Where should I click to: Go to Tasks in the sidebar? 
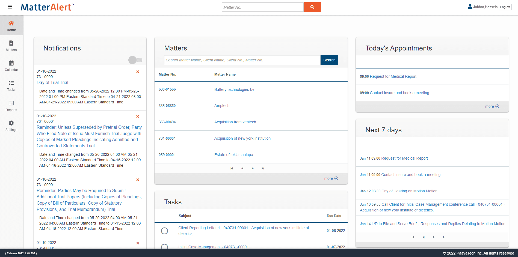click(11, 86)
